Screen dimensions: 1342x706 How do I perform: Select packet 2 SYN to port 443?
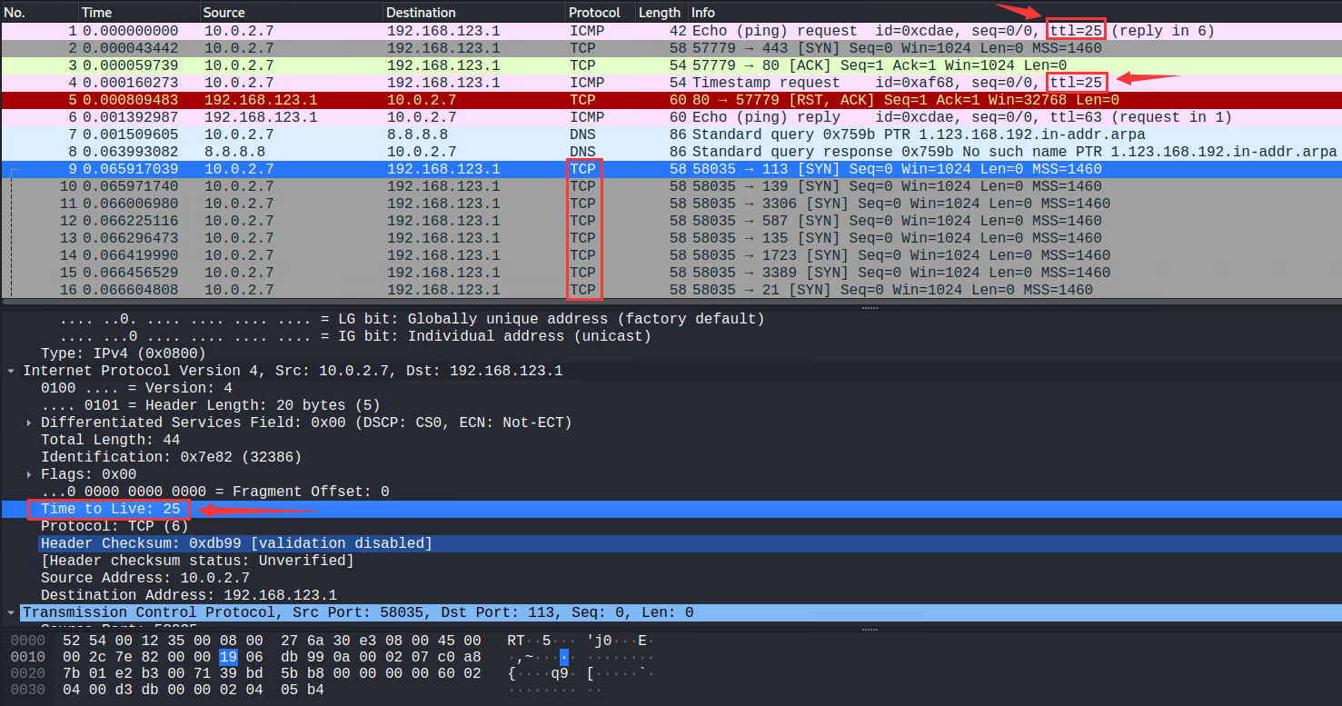[671, 48]
